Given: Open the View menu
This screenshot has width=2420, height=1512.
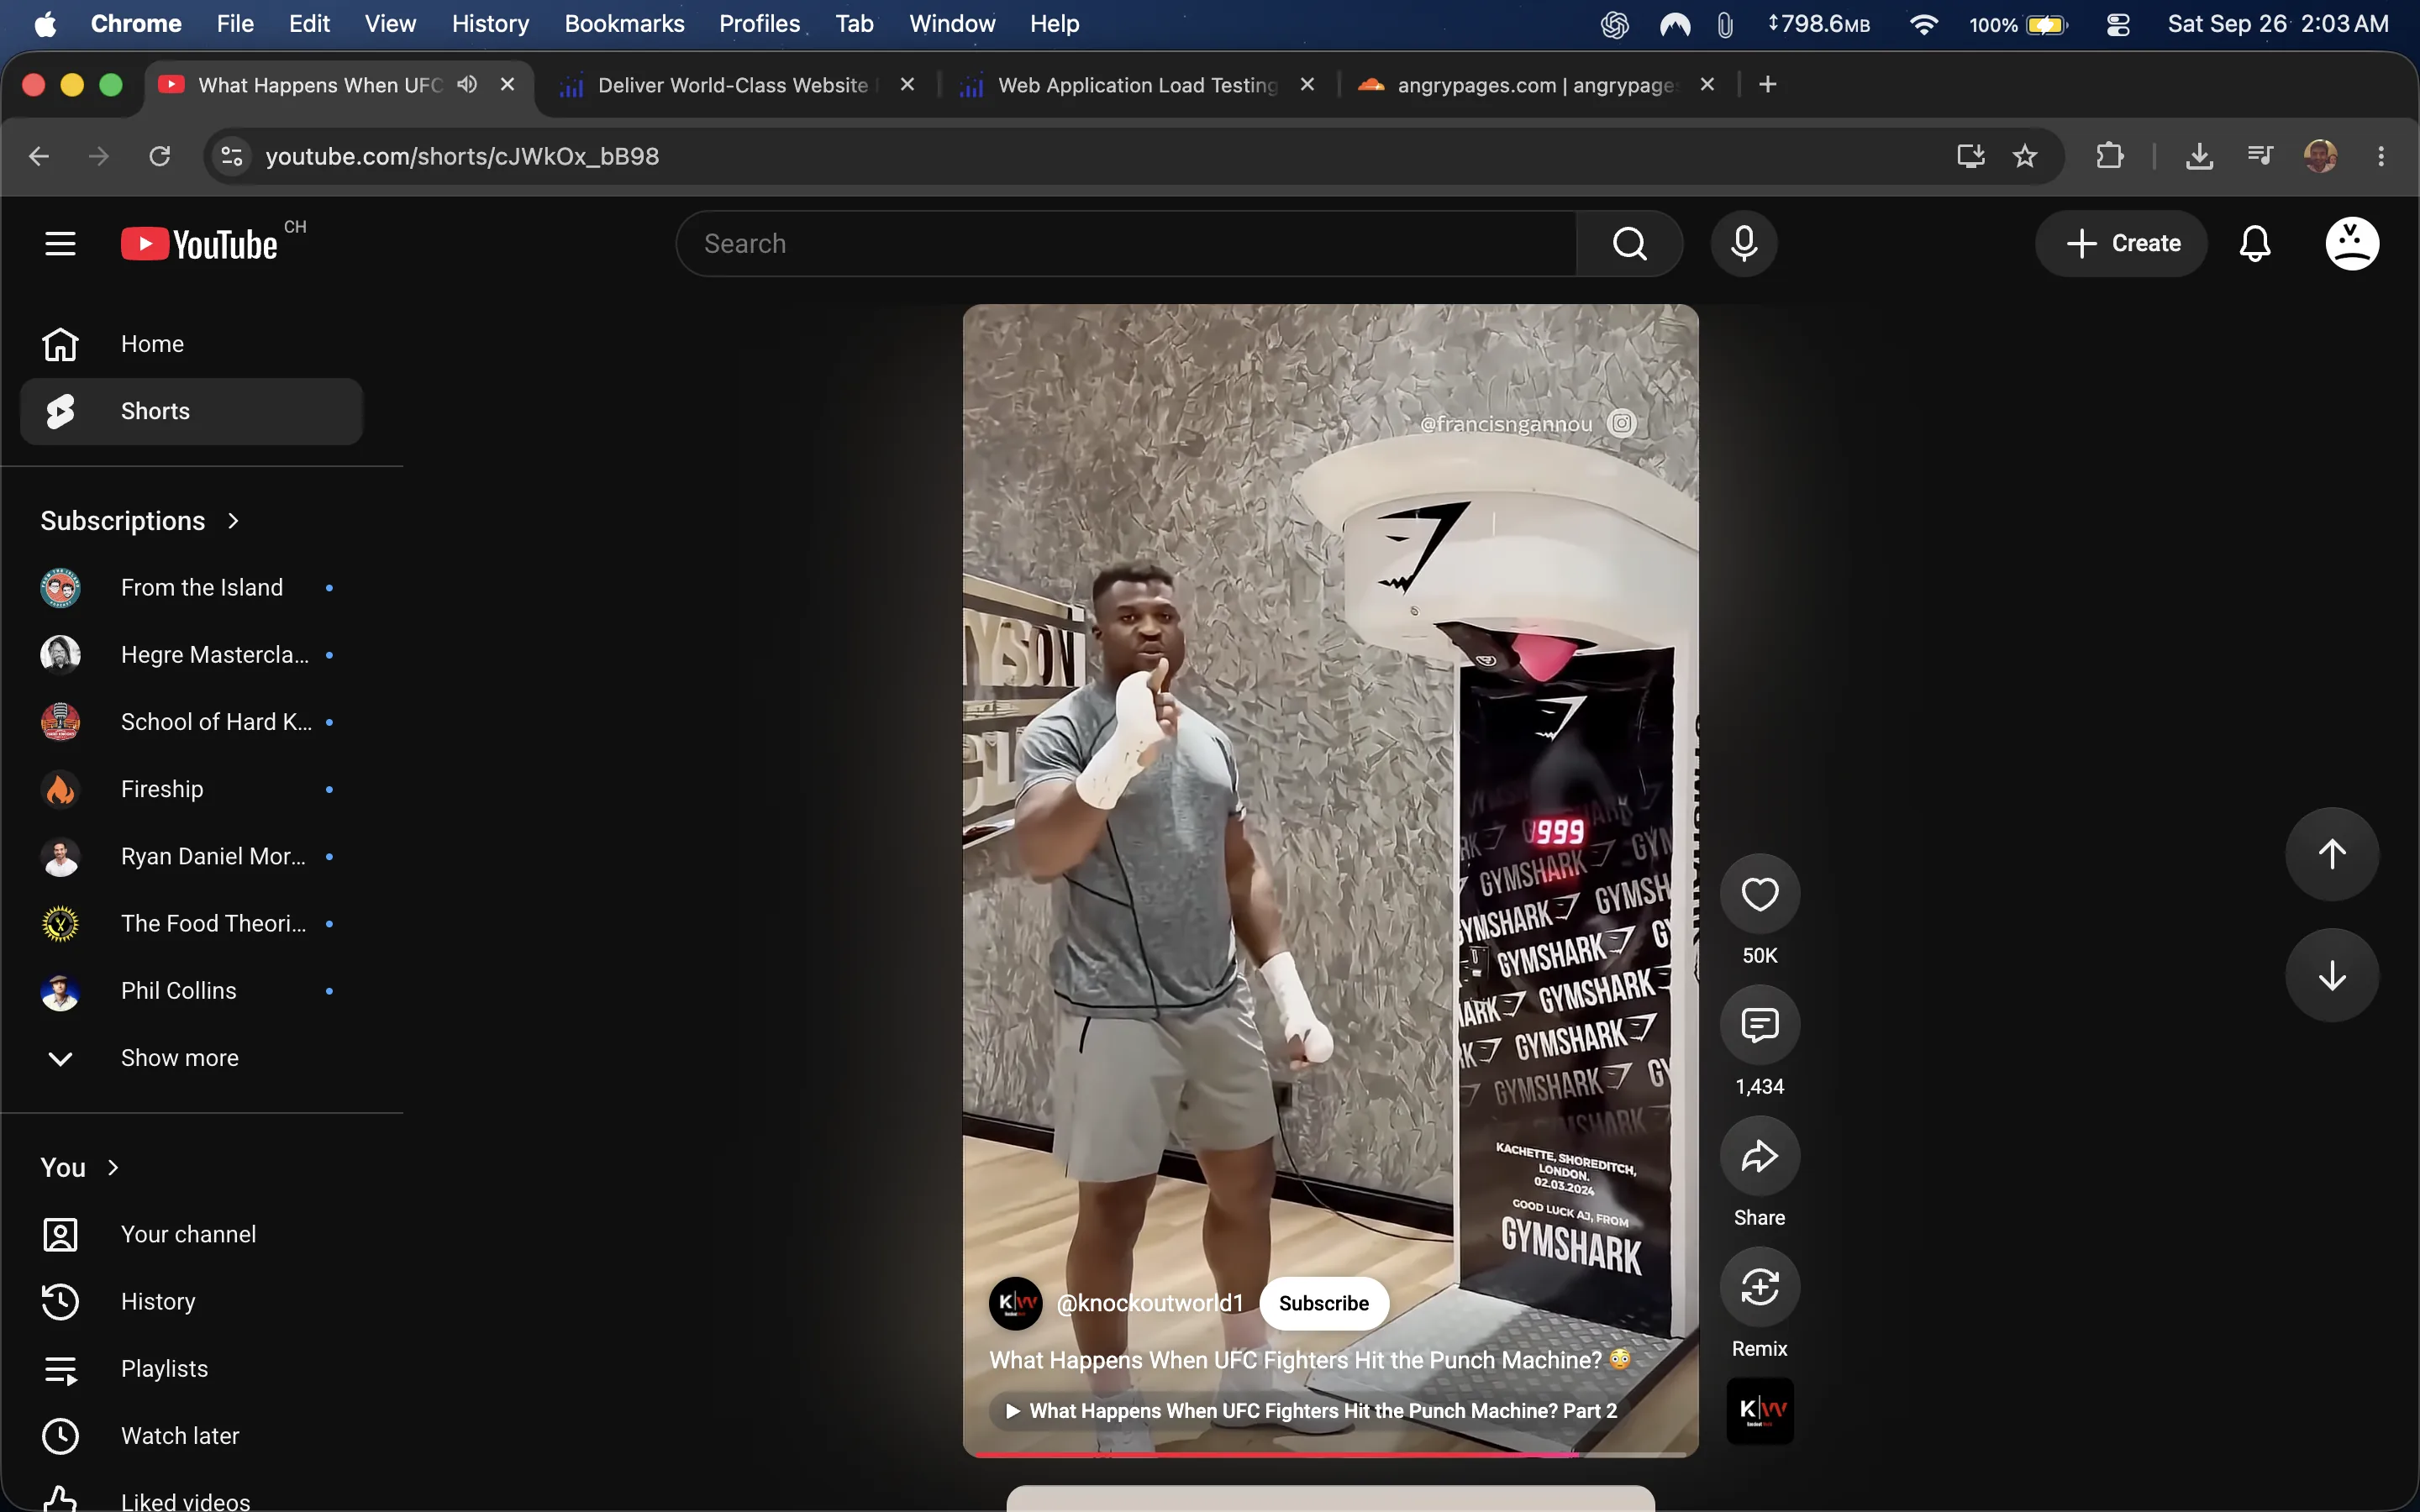Looking at the screenshot, I should tap(390, 24).
